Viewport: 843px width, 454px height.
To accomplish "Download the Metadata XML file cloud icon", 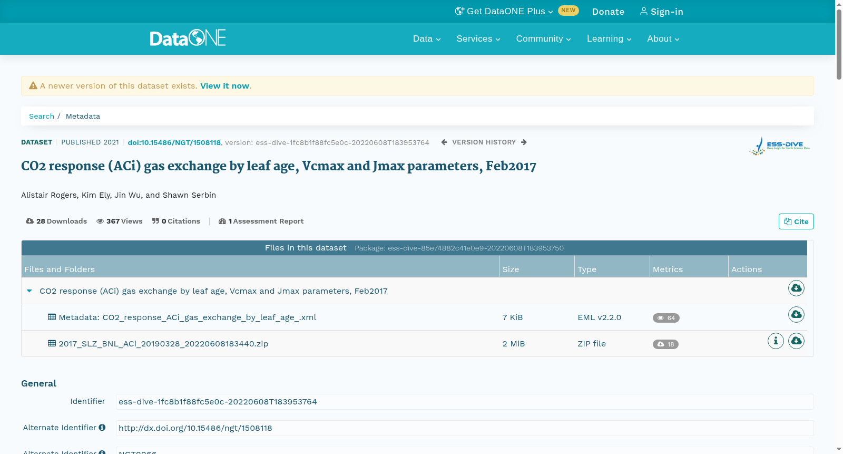I will tap(796, 315).
